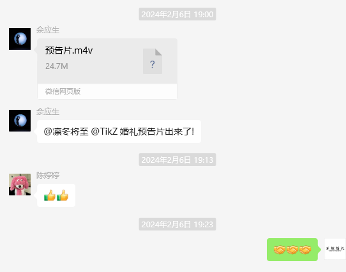The height and width of the screenshot is (272, 346).
Task: Click the 微信网页版 source label
Action: pyautogui.click(x=63, y=91)
